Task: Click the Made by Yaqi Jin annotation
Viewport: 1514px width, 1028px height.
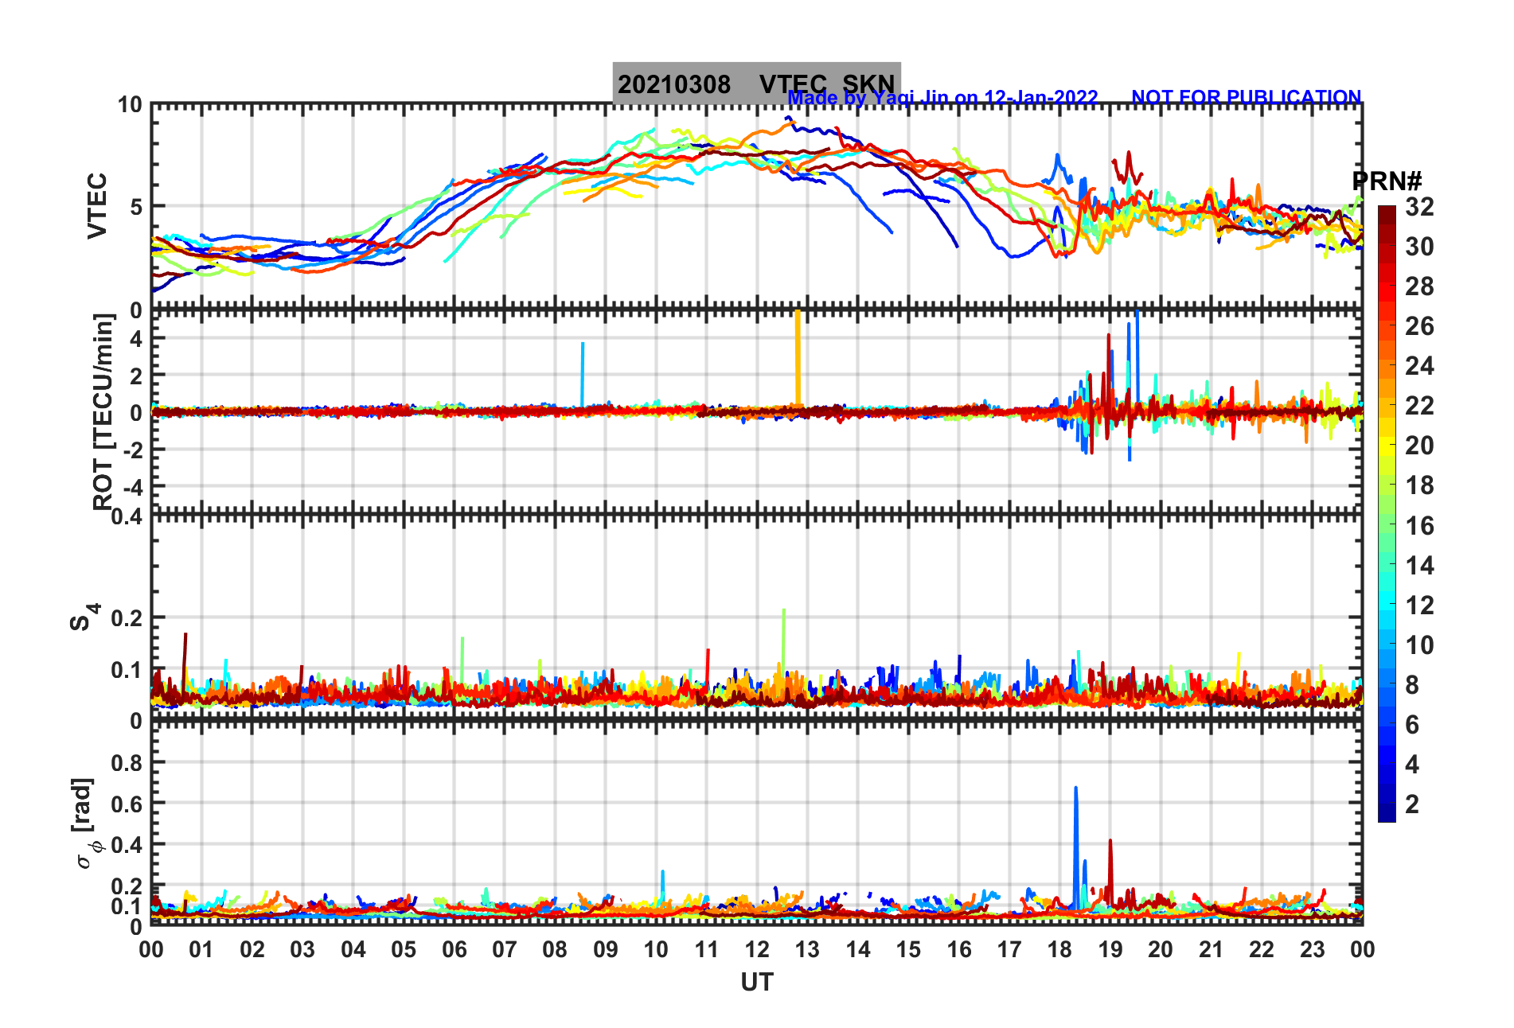Action: coord(942,98)
